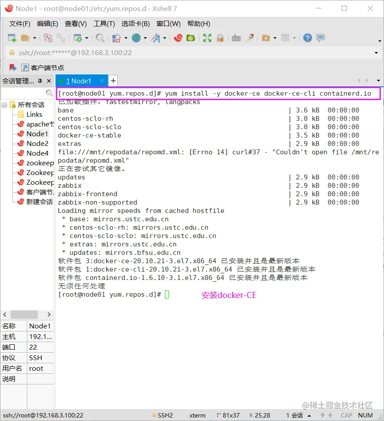Close the session manager panel

tap(49, 81)
